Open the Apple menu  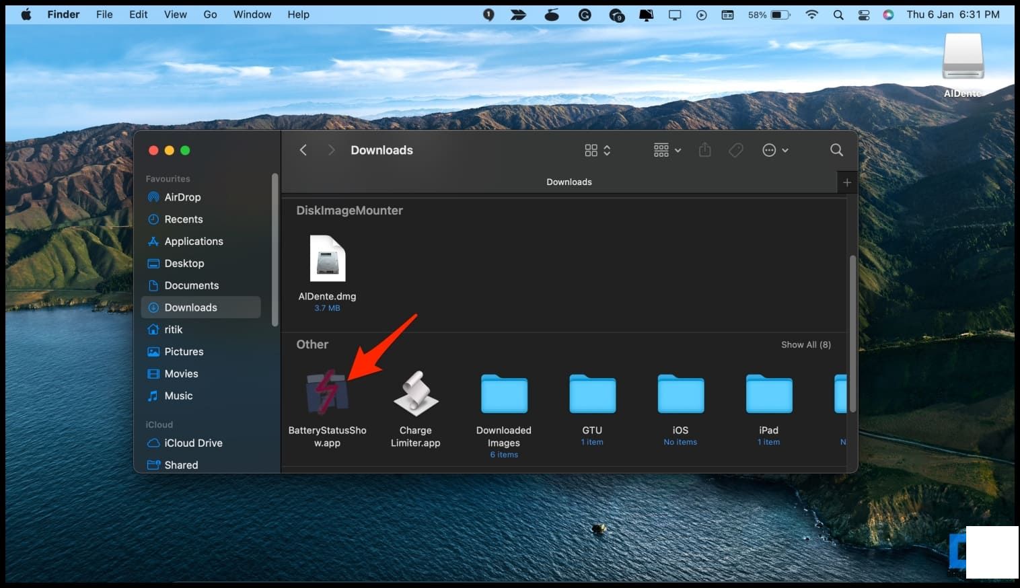26,14
